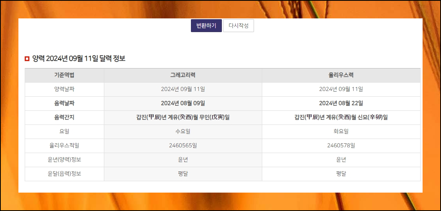
Task: Click 윤년 in the 율리우스력 column
Action: click(x=341, y=160)
